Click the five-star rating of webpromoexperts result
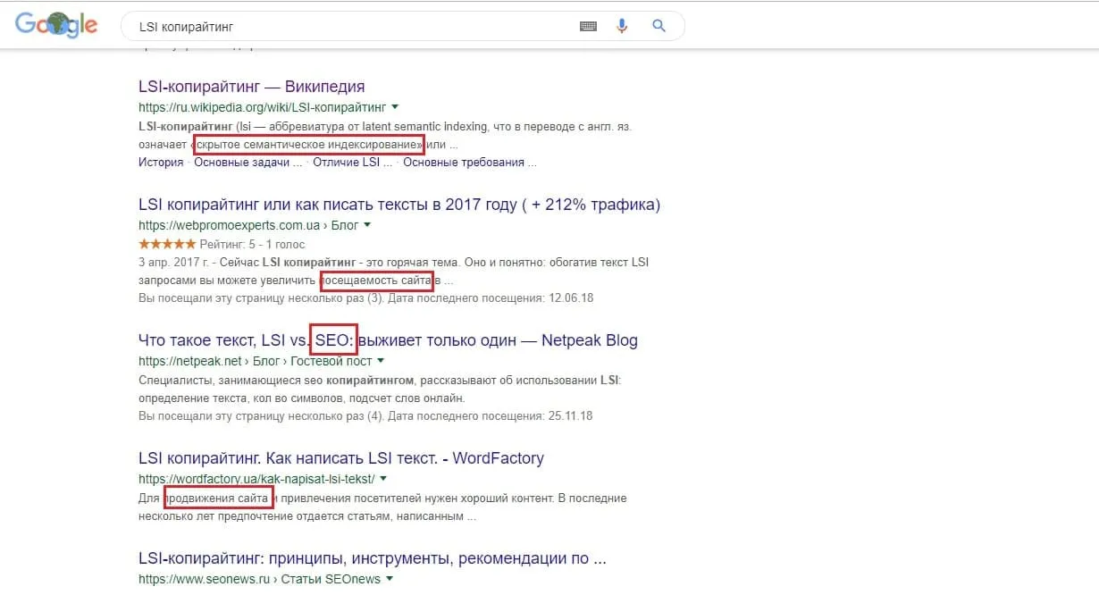 (x=167, y=243)
